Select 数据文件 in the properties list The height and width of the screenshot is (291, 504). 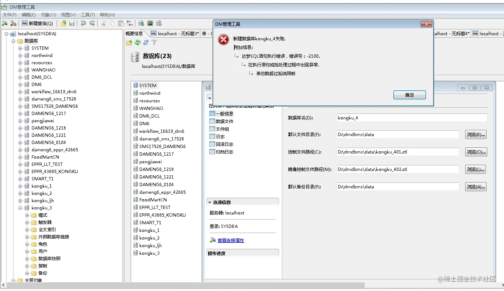(221, 121)
